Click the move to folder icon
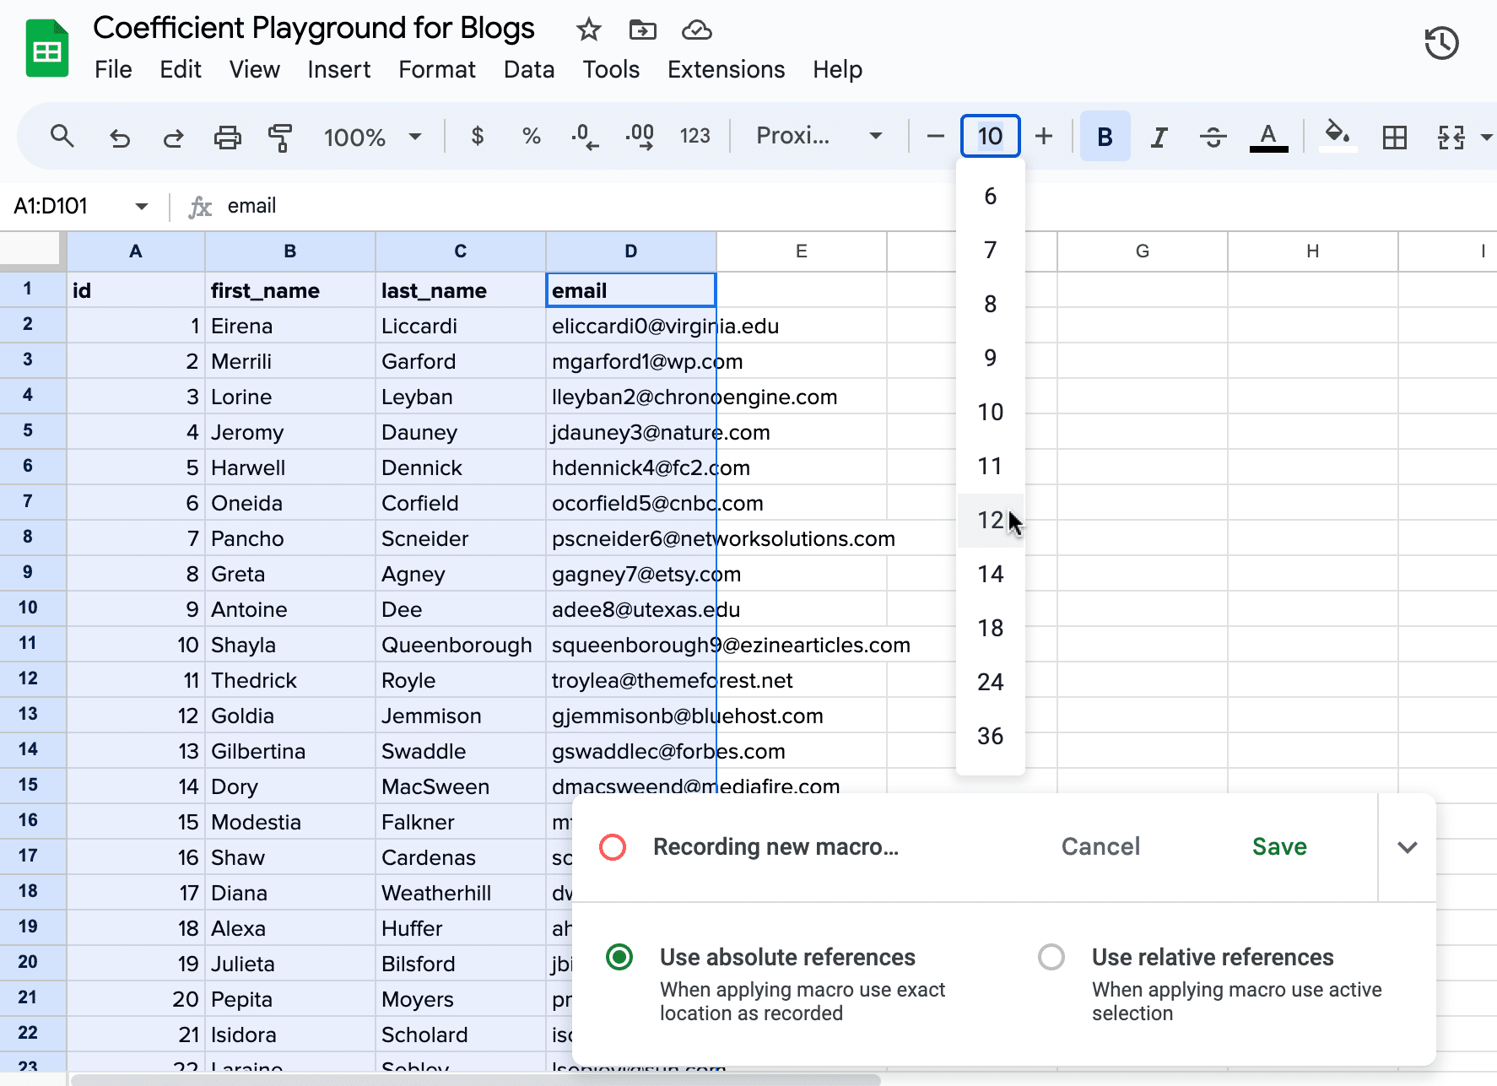The height and width of the screenshot is (1086, 1497). pyautogui.click(x=642, y=30)
